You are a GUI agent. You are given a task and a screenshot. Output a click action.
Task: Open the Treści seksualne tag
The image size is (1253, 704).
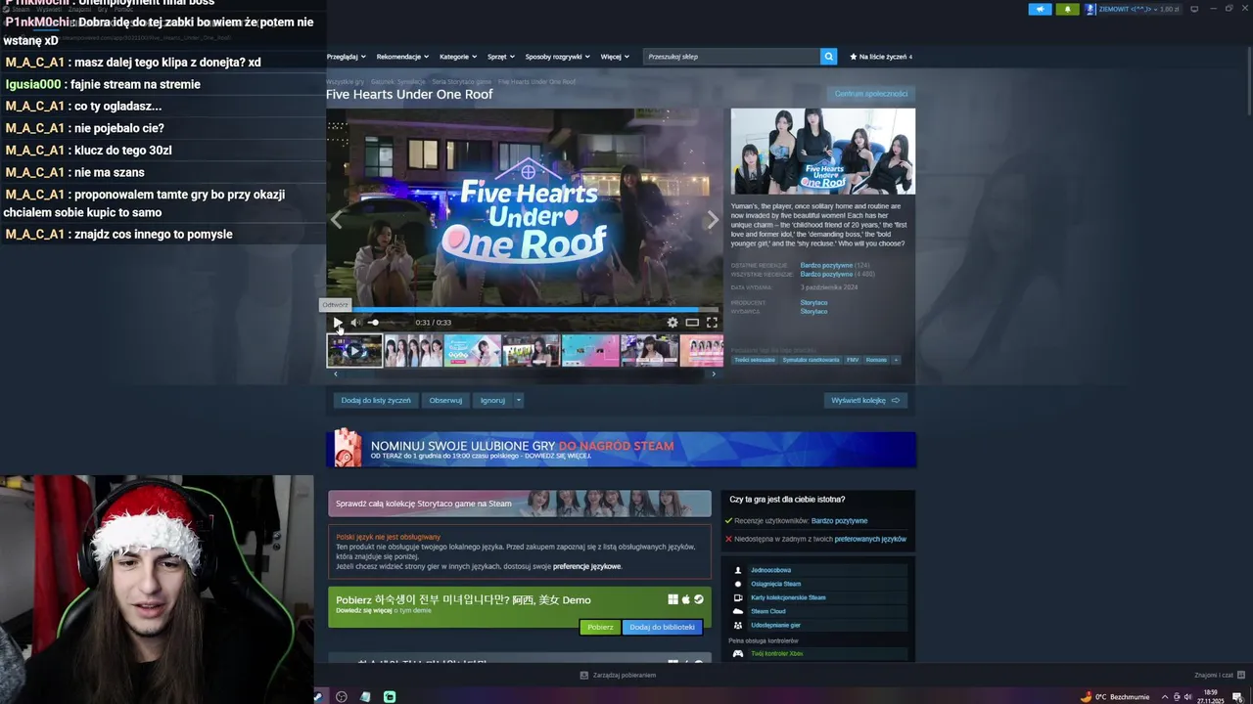click(755, 360)
